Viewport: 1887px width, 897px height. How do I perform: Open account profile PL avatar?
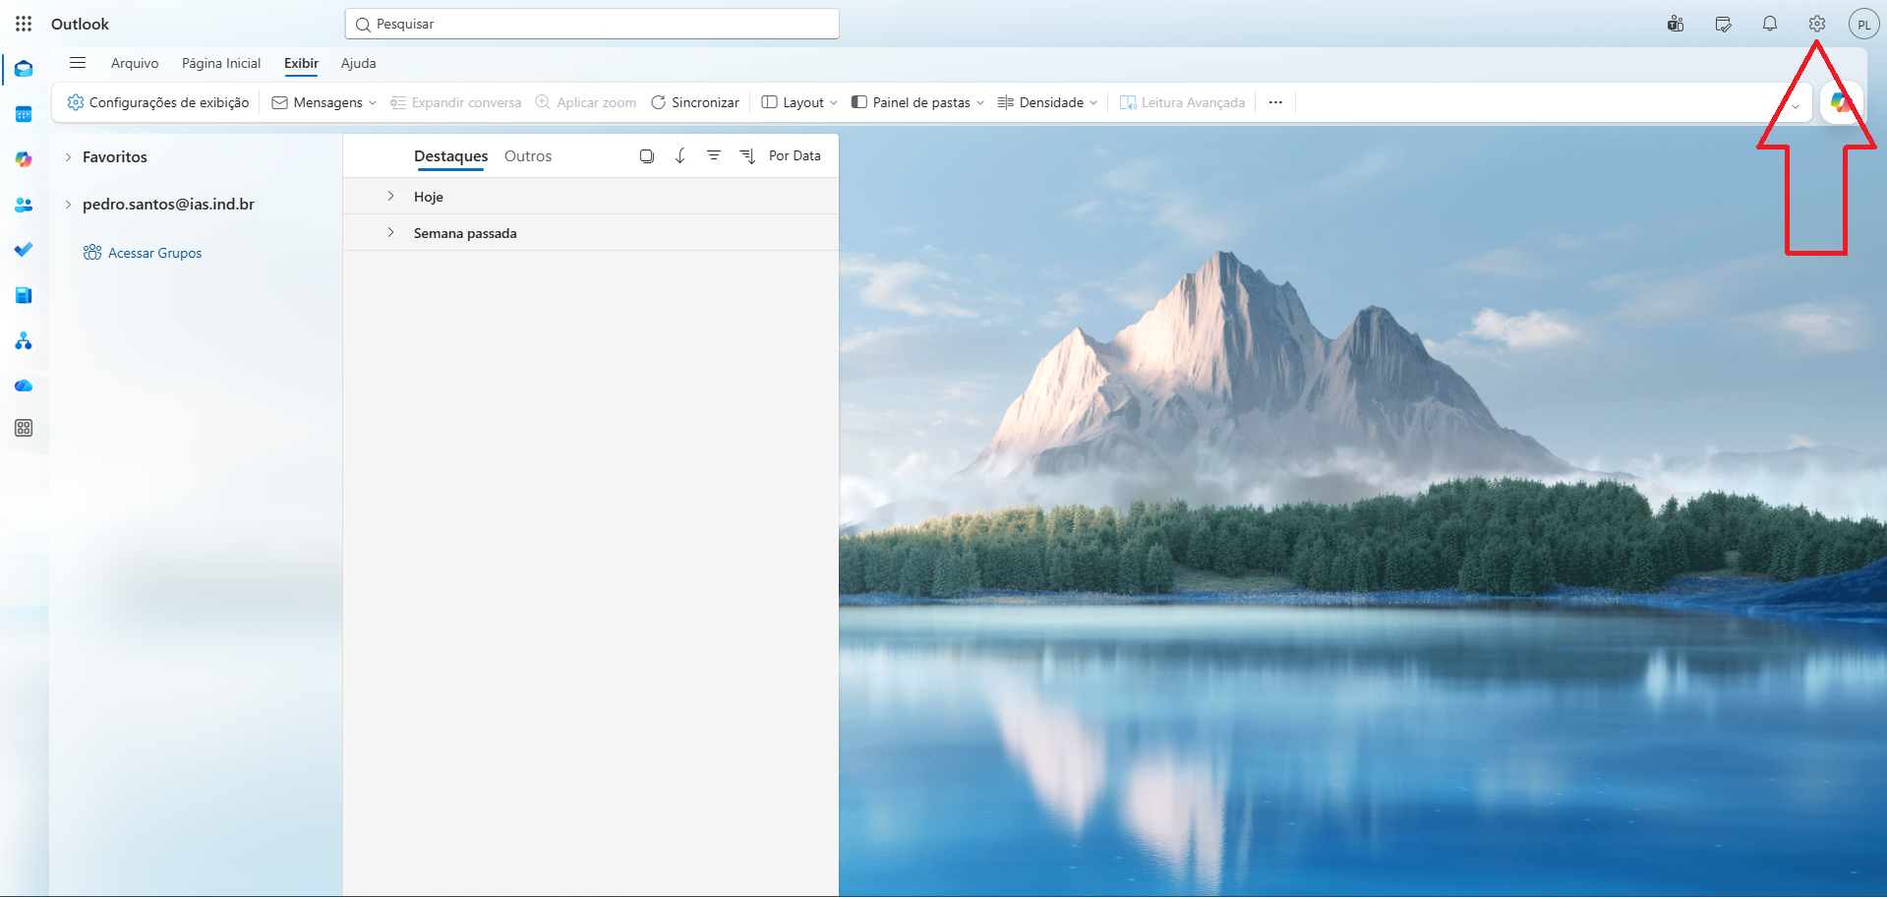[x=1863, y=25]
